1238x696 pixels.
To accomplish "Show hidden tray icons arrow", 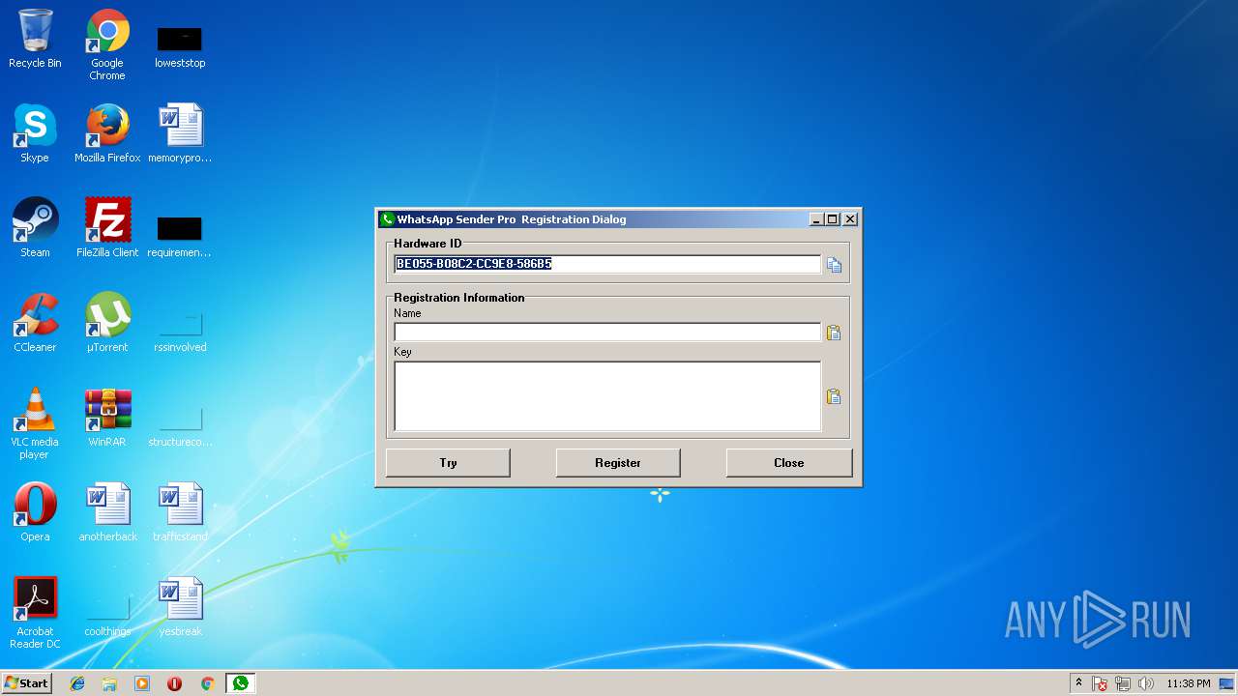I will pyautogui.click(x=1078, y=683).
